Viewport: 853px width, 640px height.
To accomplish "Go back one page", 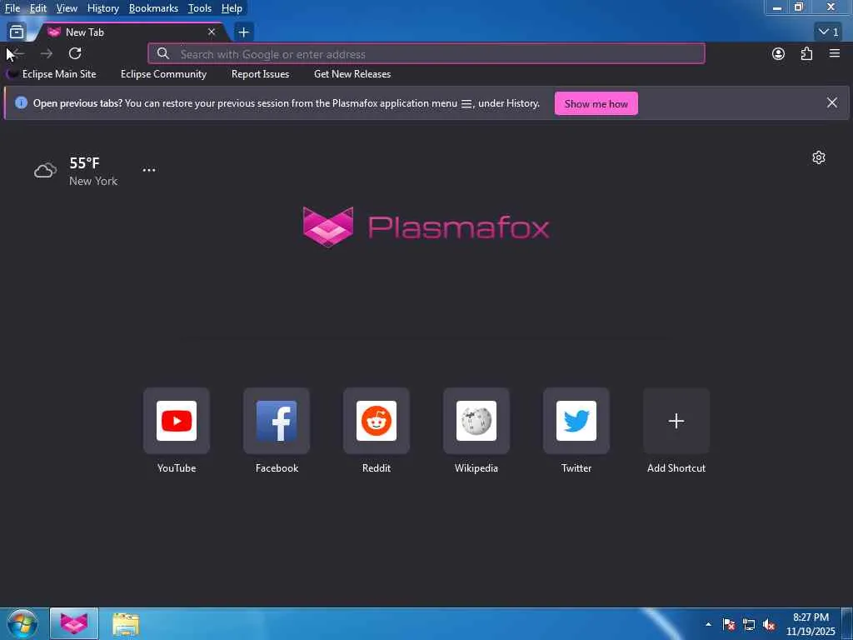I will (17, 53).
